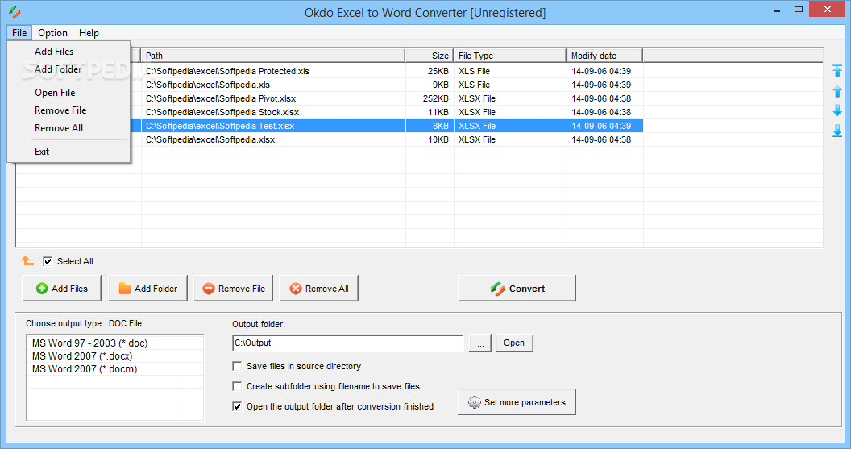Viewport: 851px width, 449px height.
Task: Choose Remove All from the File menu
Action: (x=69, y=128)
